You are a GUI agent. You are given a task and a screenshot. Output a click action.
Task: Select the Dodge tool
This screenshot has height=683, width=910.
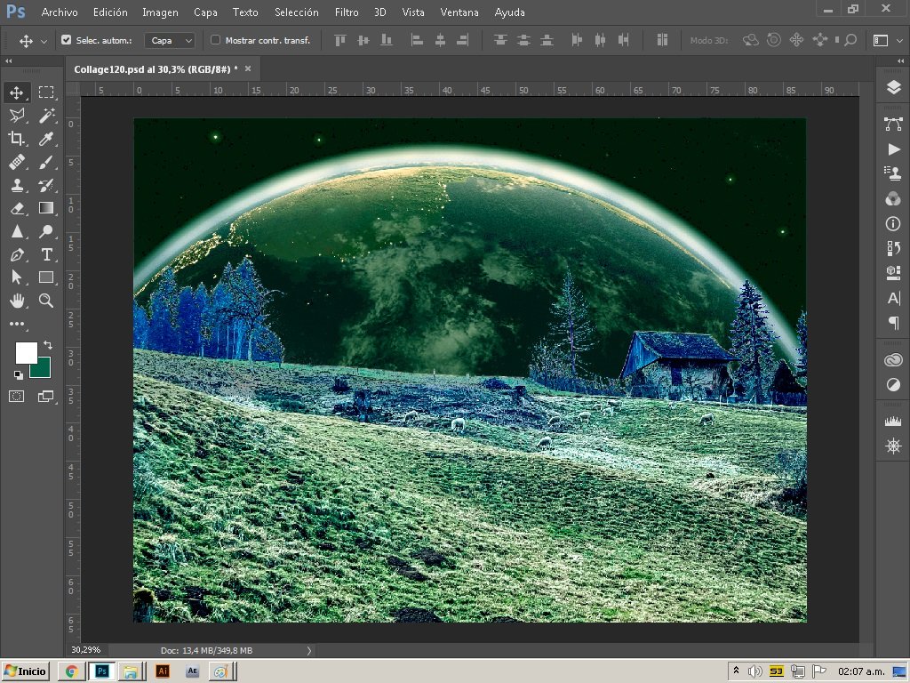pyautogui.click(x=46, y=231)
